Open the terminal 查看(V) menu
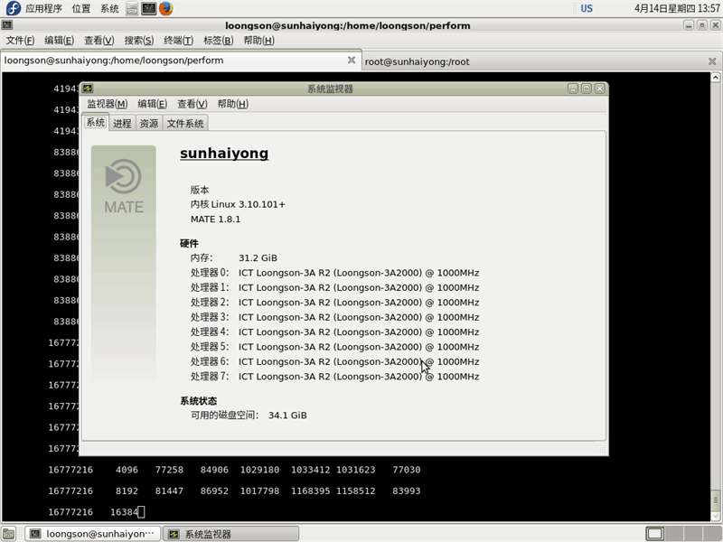723x542 pixels. [99, 41]
